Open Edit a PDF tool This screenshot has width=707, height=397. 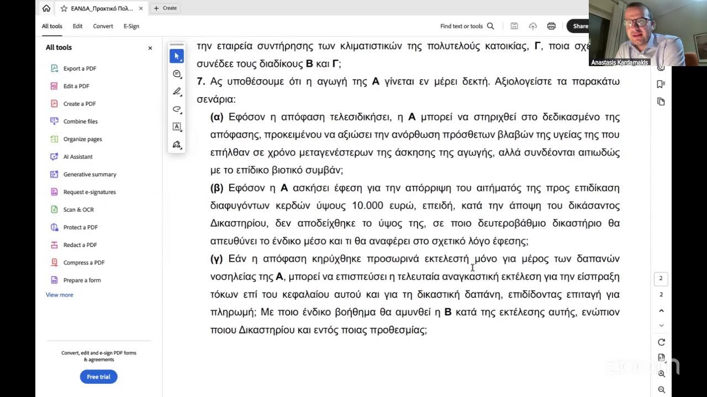coord(76,86)
